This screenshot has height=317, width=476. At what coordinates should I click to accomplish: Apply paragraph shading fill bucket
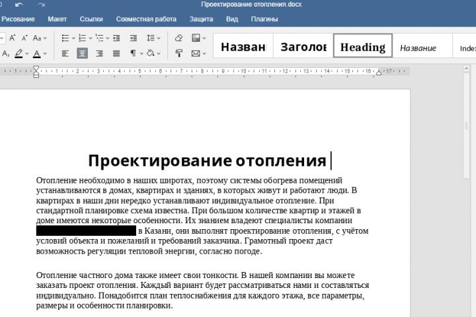tap(150, 53)
